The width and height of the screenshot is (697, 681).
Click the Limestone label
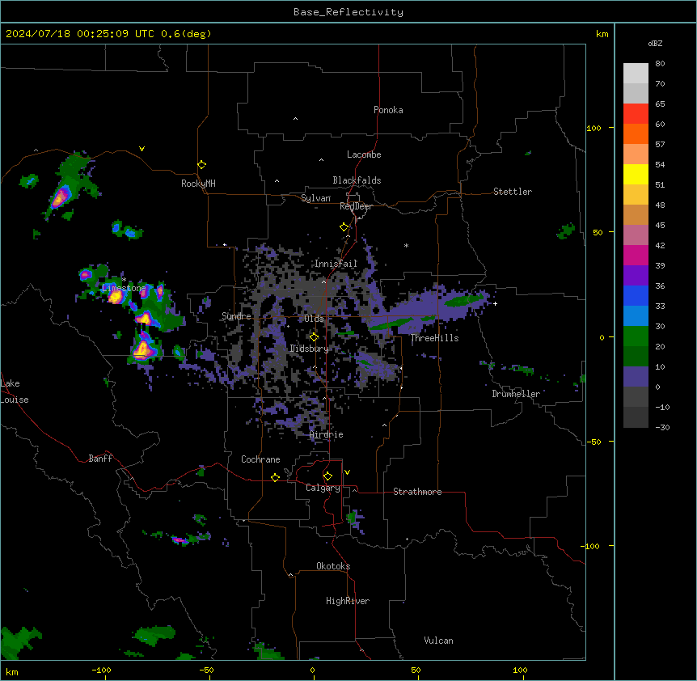(124, 288)
